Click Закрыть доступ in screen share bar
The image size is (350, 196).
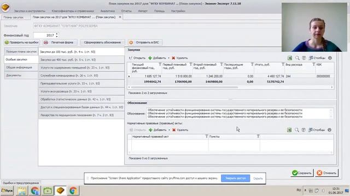[x=236, y=178]
